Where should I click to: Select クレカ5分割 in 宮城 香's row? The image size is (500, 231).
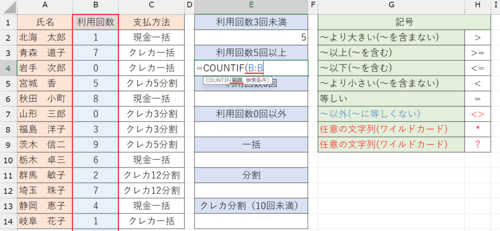151,84
